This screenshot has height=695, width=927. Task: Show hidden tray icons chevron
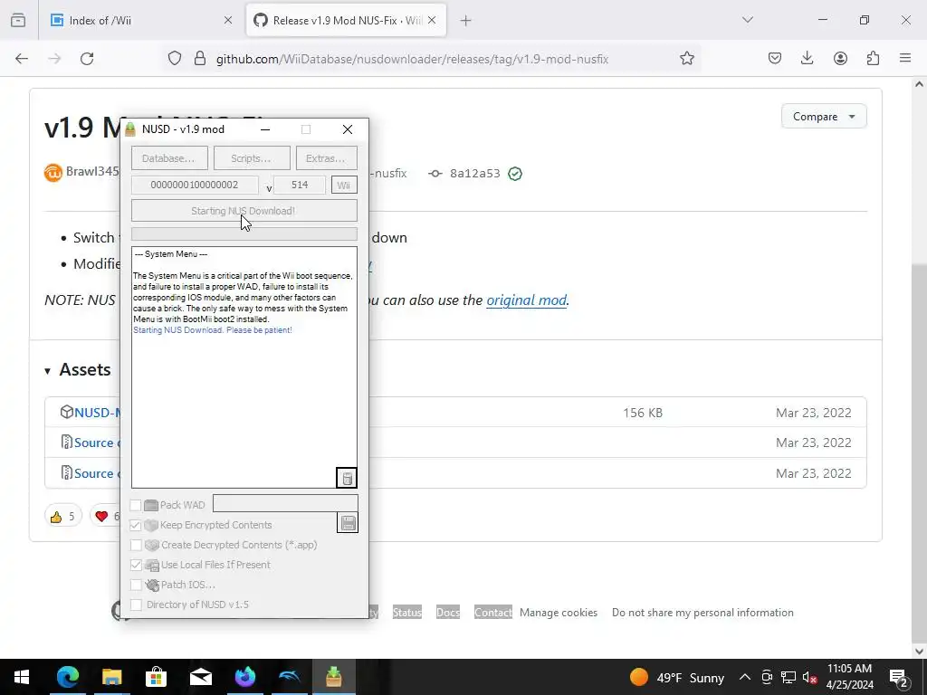[x=745, y=677]
